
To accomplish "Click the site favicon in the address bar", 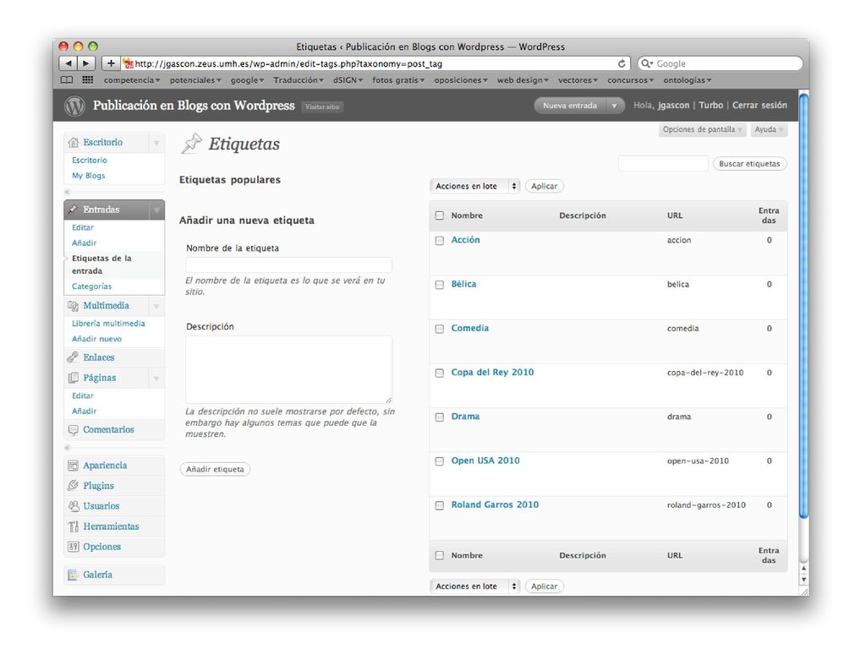I will 129,63.
